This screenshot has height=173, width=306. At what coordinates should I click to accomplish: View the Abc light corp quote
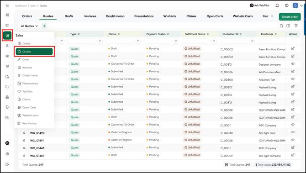tap(293, 132)
